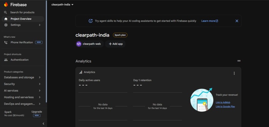This screenshot has height=127, width=269.
Task: Open the Authentication shortcut
Action: pos(23,60)
